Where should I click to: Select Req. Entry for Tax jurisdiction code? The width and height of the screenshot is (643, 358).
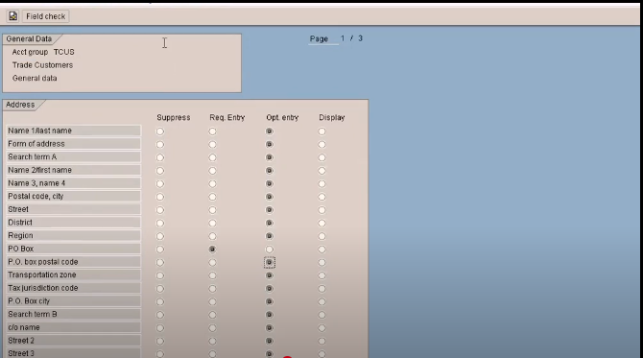tap(212, 289)
